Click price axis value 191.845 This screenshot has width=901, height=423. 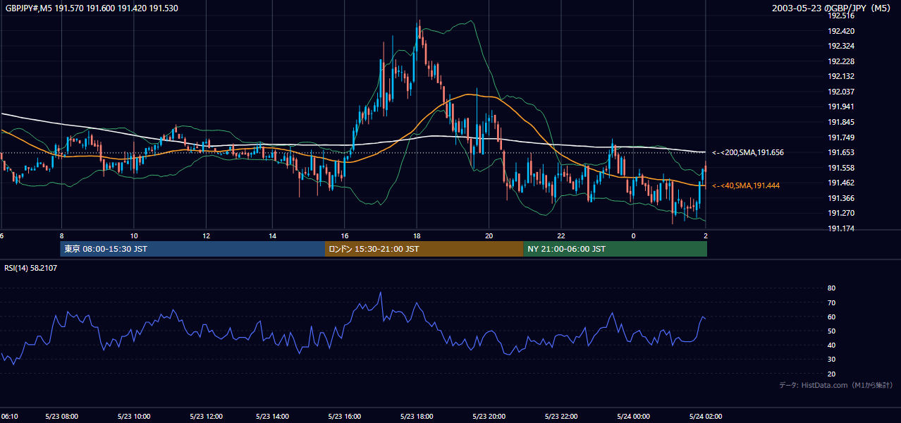click(x=840, y=122)
